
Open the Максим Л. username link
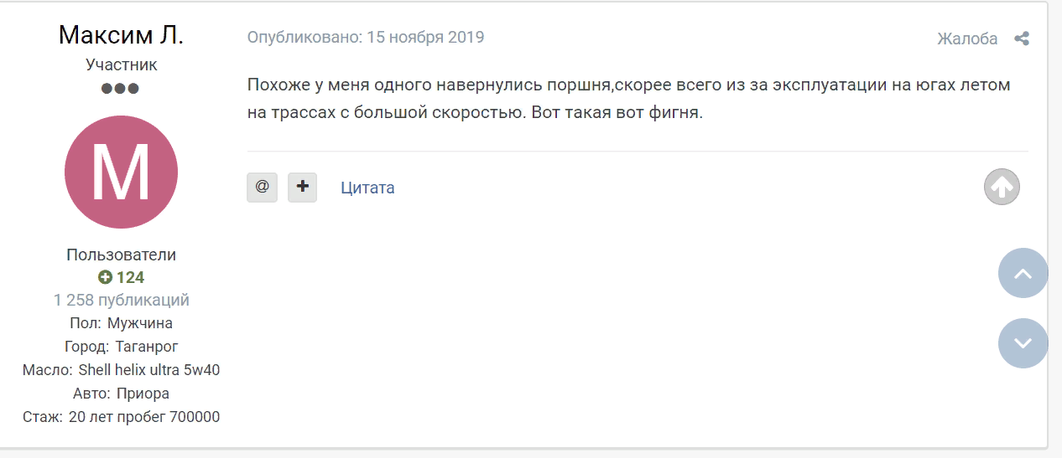[x=121, y=35]
